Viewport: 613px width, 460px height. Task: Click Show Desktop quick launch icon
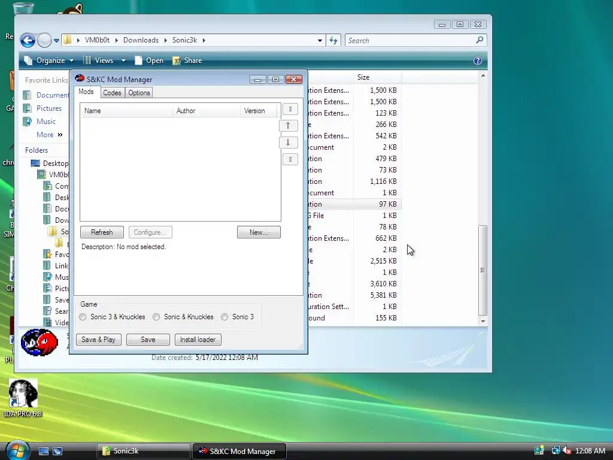[x=43, y=452]
